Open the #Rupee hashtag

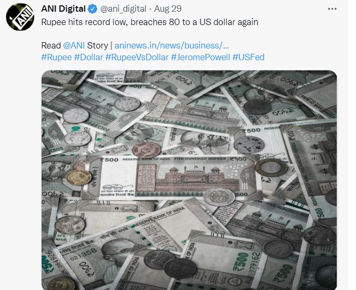(56, 57)
